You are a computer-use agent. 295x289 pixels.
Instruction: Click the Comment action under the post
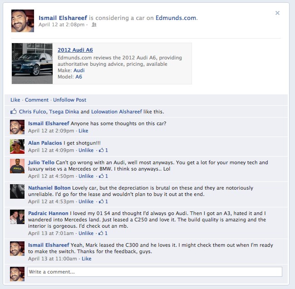click(37, 100)
